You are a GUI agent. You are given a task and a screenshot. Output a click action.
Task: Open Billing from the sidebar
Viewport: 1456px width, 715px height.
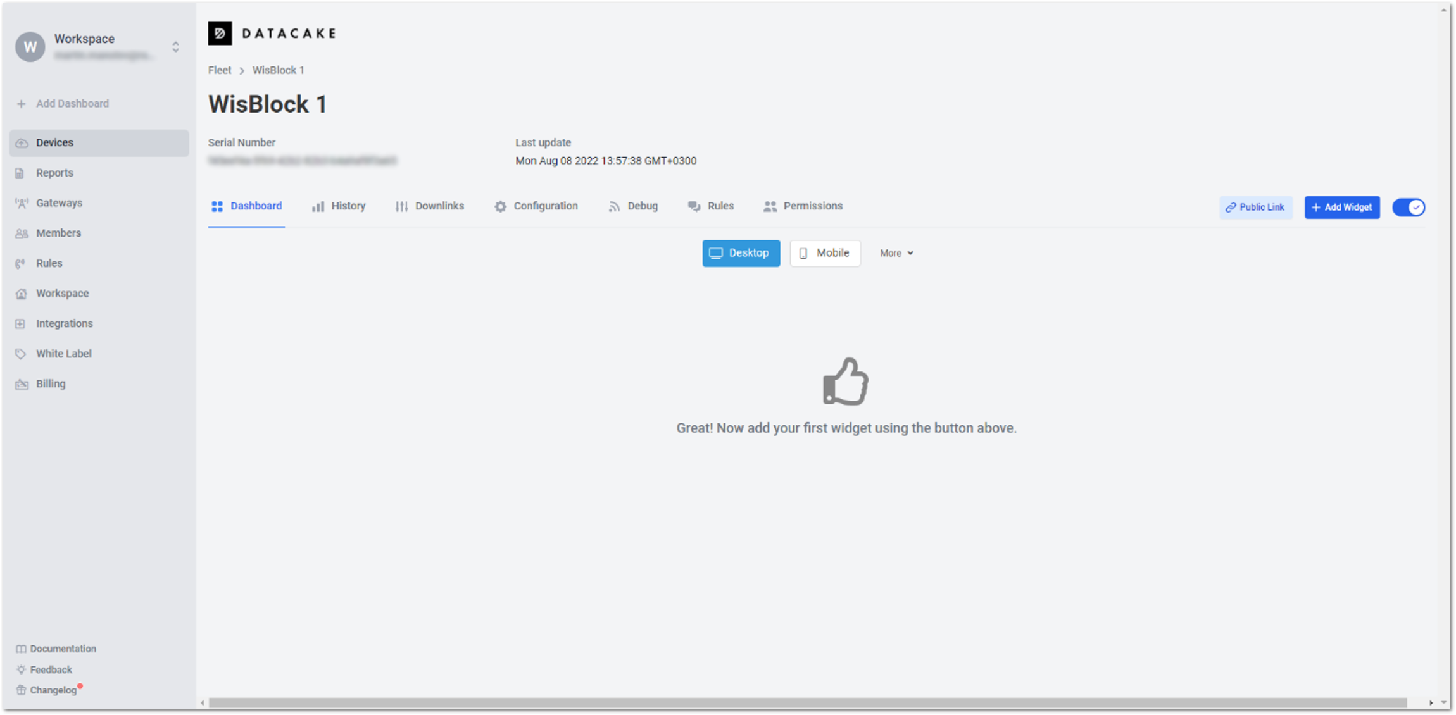tap(50, 384)
